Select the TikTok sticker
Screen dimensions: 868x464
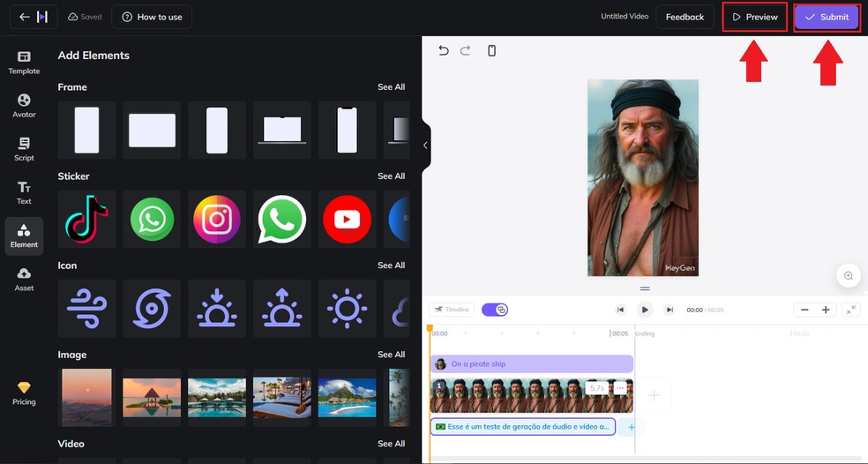[x=86, y=220]
